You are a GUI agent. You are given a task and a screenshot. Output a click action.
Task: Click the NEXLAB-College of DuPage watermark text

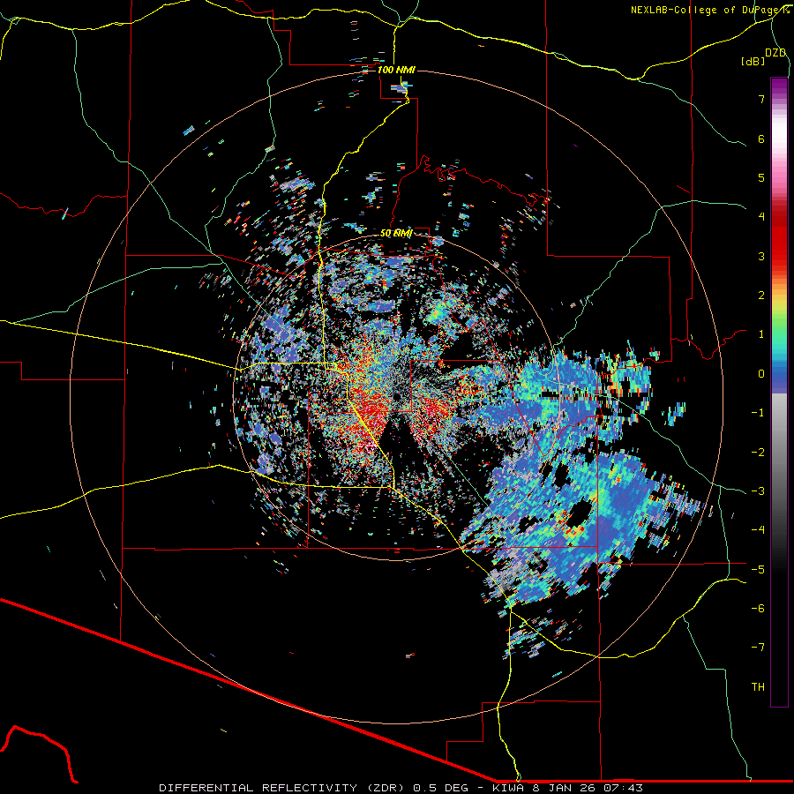point(709,10)
